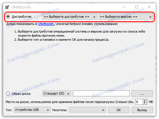The image size is (159, 119).
Task: Open the Носитель drive dropdown
Action: point(88,110)
